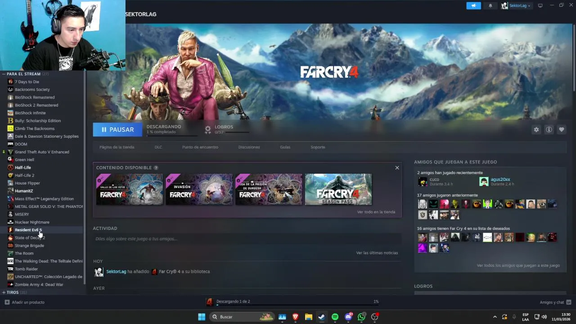Click the MISERY game icon
The image size is (576, 324).
(x=10, y=214)
